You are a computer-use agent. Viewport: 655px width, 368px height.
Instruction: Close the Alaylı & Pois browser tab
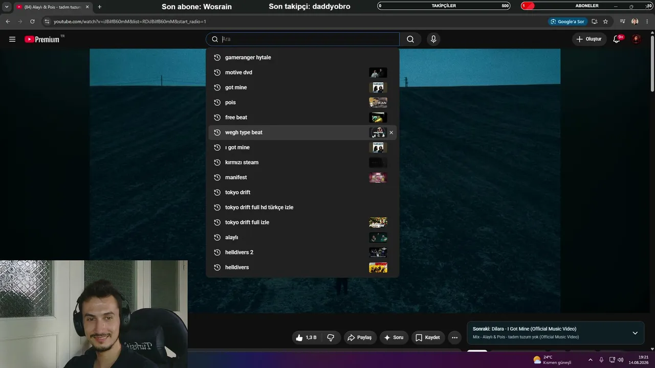(x=87, y=7)
